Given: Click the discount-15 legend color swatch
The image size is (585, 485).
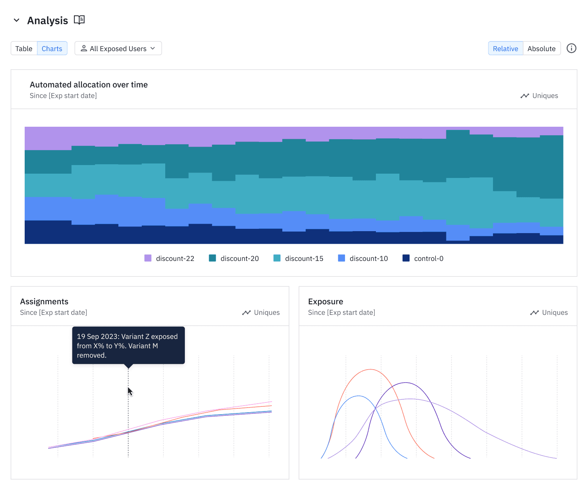Looking at the screenshot, I should (277, 258).
